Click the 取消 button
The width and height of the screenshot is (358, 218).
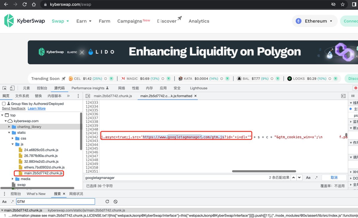point(334,177)
